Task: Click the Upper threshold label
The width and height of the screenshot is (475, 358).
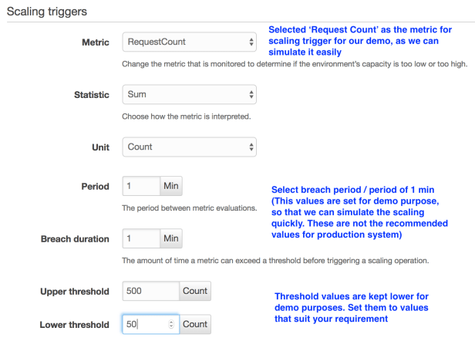Action: point(75,292)
